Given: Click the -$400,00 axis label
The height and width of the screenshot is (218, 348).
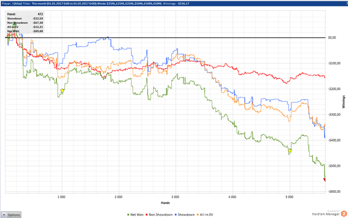Looking at the screenshot, I should point(334,140).
